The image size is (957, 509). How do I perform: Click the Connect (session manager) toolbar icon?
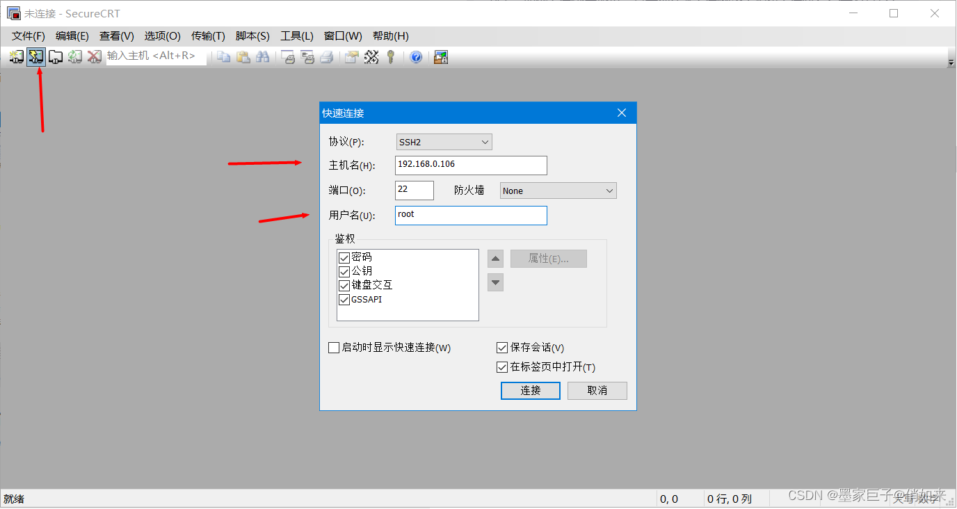point(17,57)
